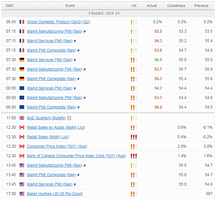Click volatility indicator on Bank of Canada CPI Core row
The image size is (215, 199).
pos(134,156)
